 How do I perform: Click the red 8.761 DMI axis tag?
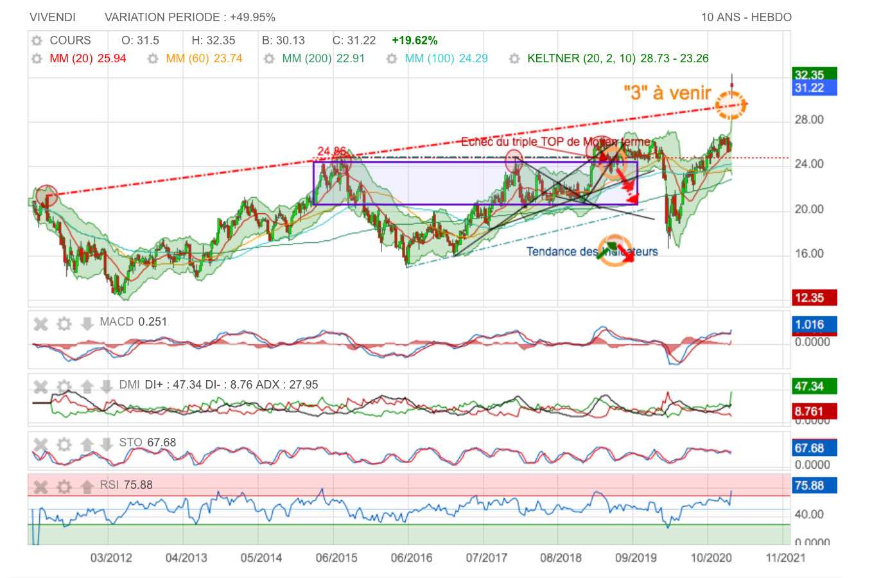814,411
